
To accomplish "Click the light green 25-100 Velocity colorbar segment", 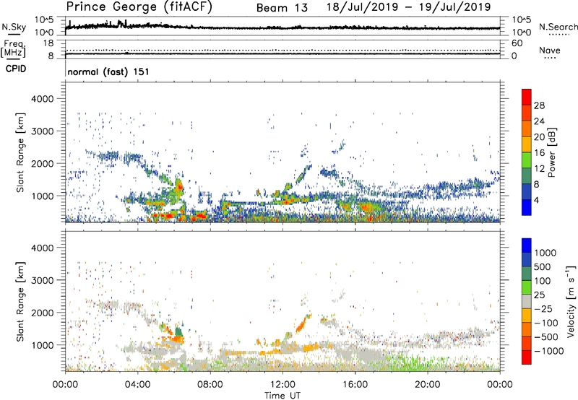I will click(527, 287).
